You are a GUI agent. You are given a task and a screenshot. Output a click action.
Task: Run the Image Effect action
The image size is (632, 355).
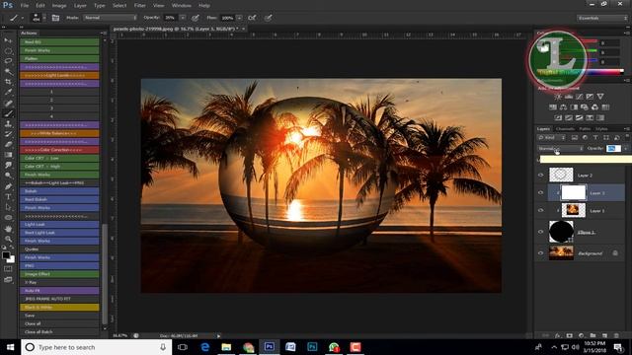59,274
